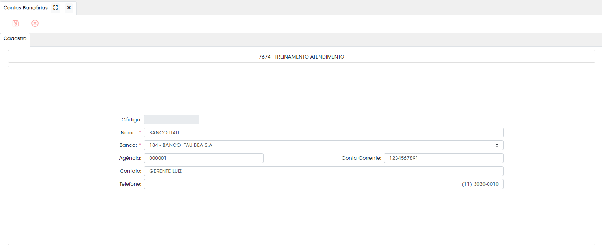Click the Banco label
The width and height of the screenshot is (602, 249).
pyautogui.click(x=128, y=145)
